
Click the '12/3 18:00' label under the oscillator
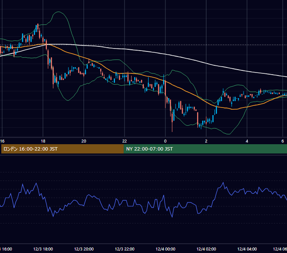[x=43, y=249]
